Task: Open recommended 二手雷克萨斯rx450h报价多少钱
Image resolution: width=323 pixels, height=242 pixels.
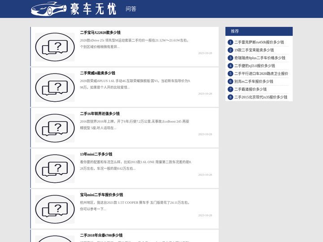Action: coord(259,42)
